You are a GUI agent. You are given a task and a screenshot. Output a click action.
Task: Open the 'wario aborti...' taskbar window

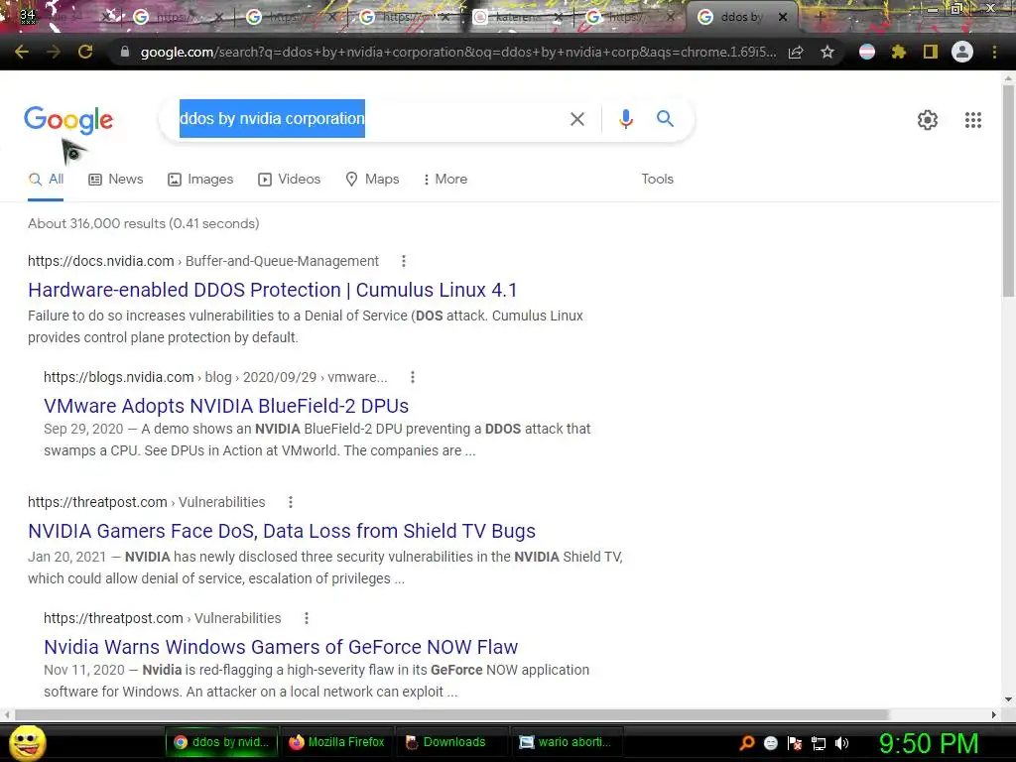click(x=567, y=742)
